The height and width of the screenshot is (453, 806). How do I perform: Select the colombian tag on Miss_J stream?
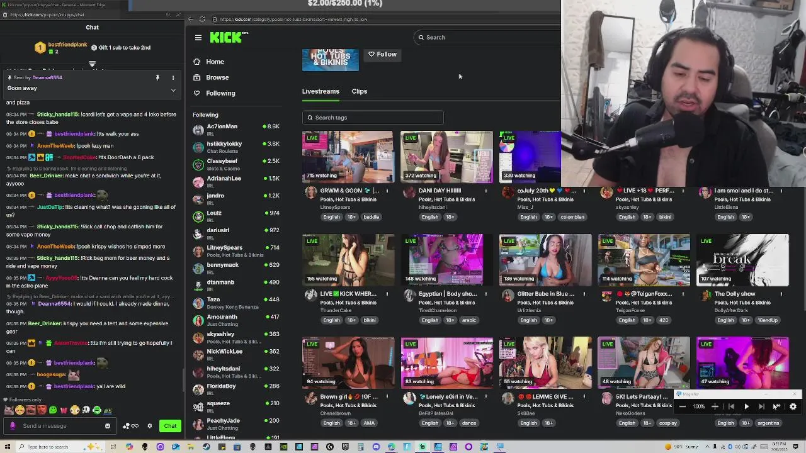(572, 217)
